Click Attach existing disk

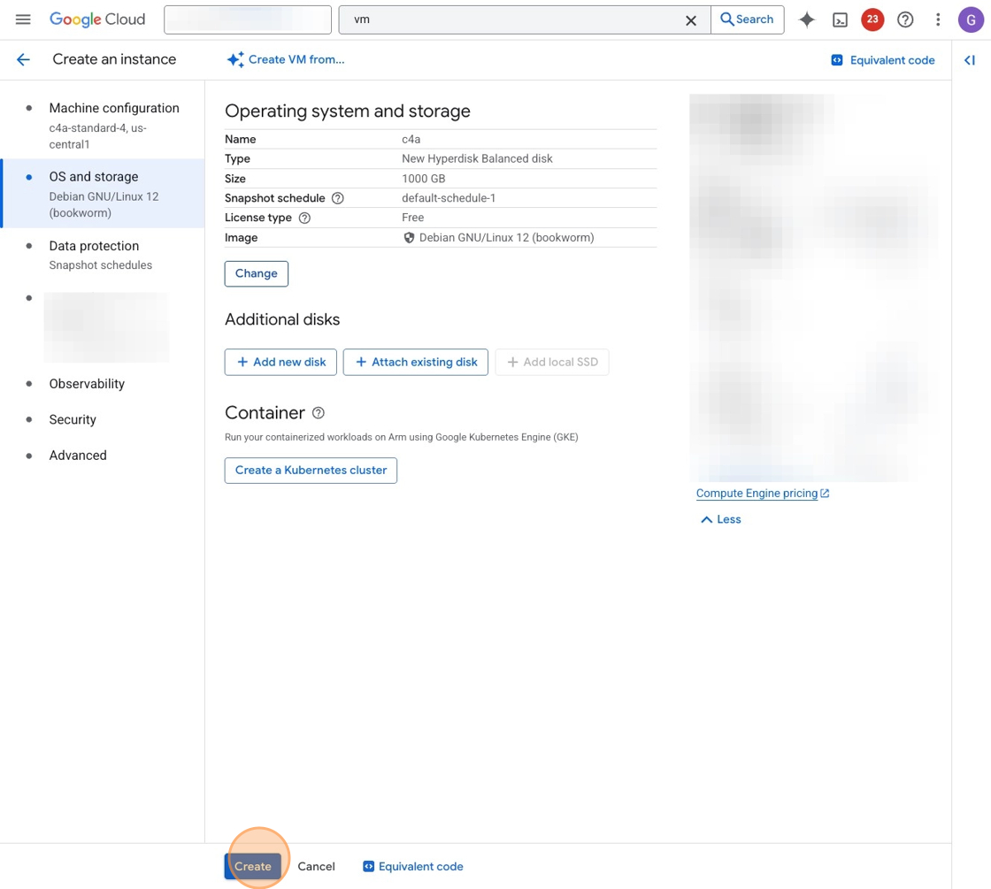[x=416, y=362]
